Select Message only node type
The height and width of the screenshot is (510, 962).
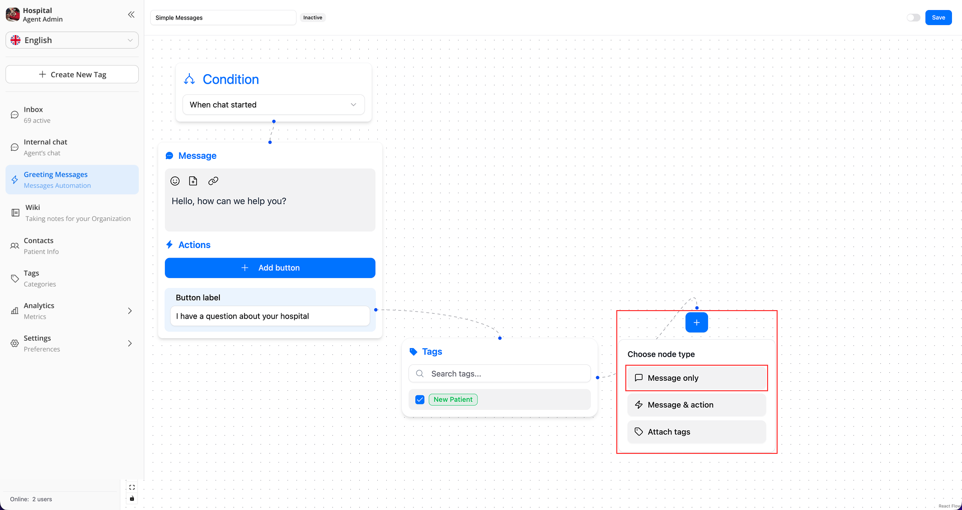[696, 378]
